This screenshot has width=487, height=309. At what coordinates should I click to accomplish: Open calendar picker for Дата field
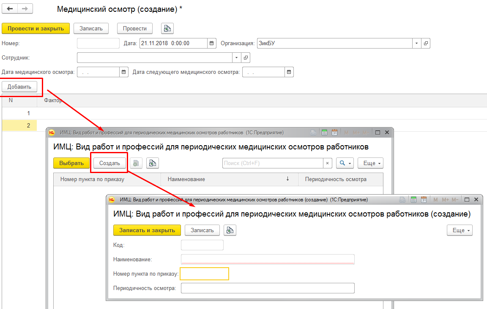pyautogui.click(x=212, y=43)
